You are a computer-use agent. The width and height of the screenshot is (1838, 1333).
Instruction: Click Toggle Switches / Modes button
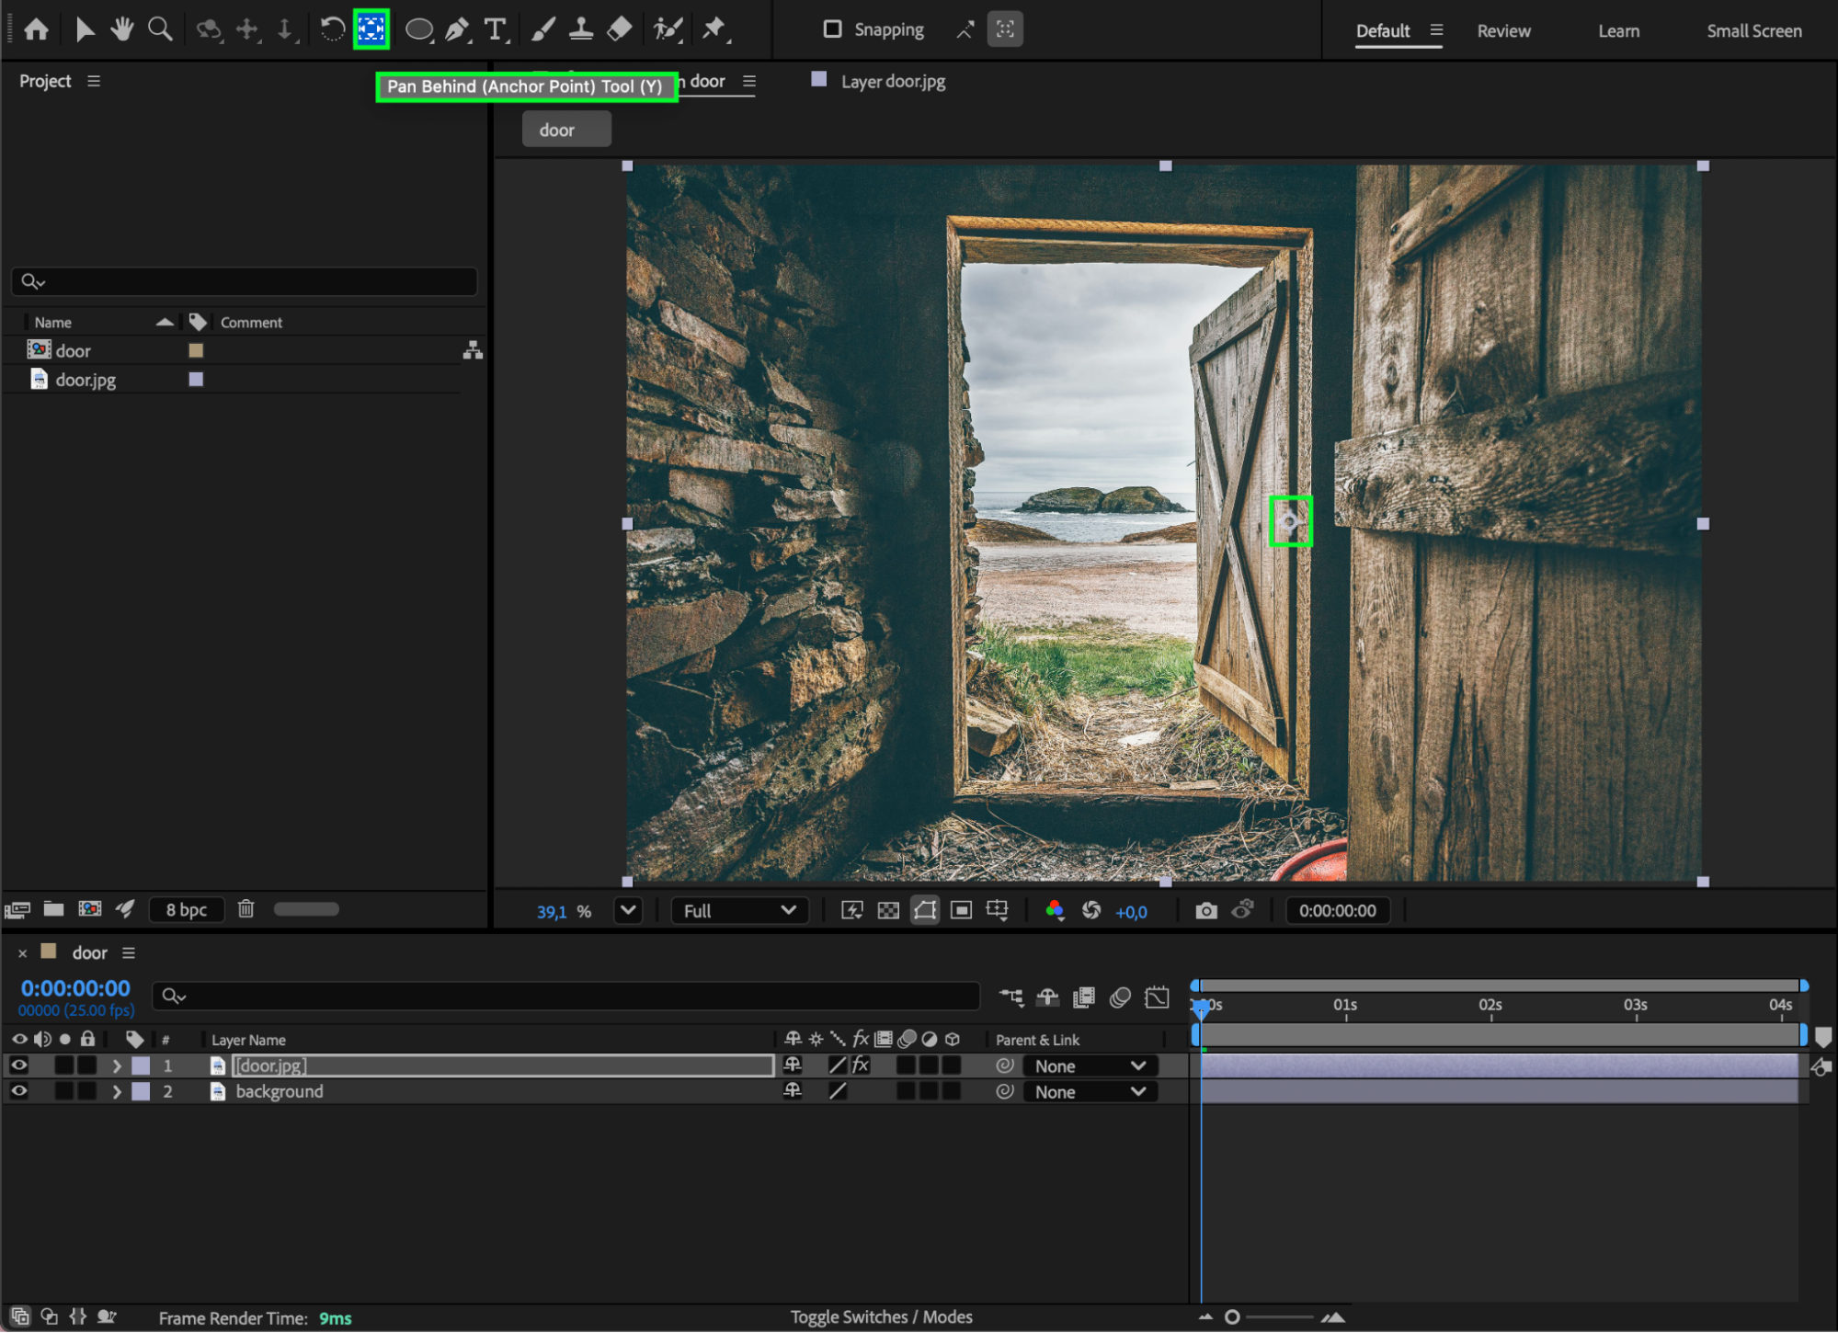tap(881, 1317)
